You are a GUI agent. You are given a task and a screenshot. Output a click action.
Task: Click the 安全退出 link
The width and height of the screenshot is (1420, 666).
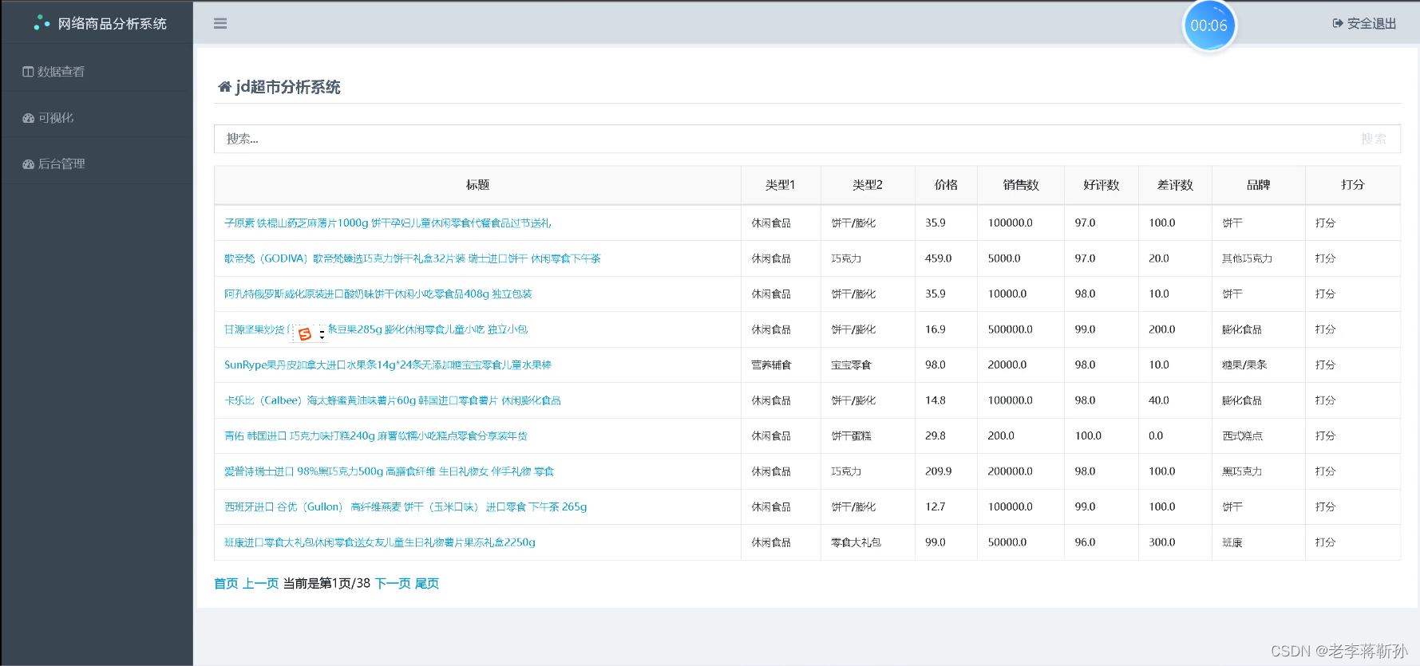[1364, 24]
